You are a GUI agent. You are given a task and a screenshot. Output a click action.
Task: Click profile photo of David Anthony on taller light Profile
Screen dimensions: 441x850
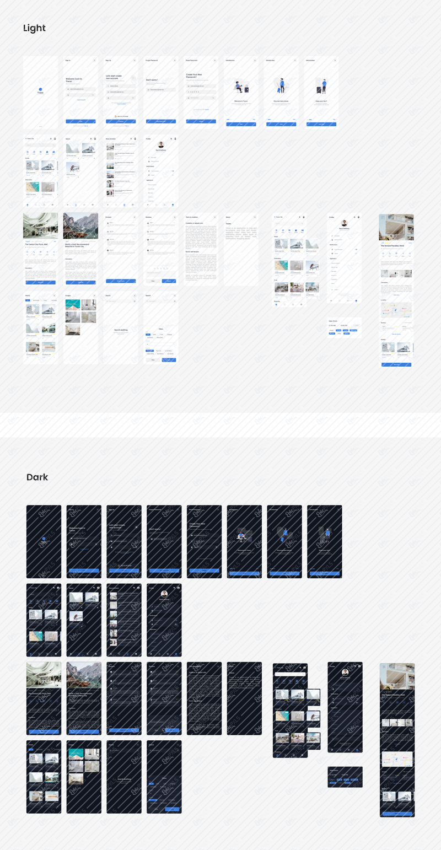[344, 223]
